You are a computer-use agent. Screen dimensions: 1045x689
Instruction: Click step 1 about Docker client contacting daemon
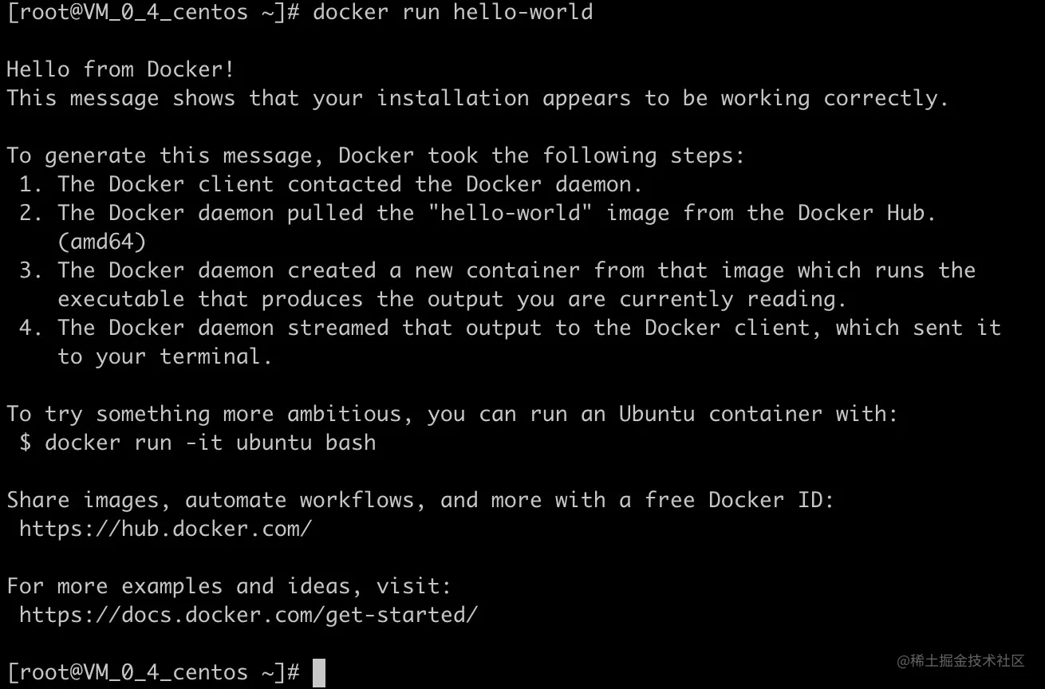[331, 184]
